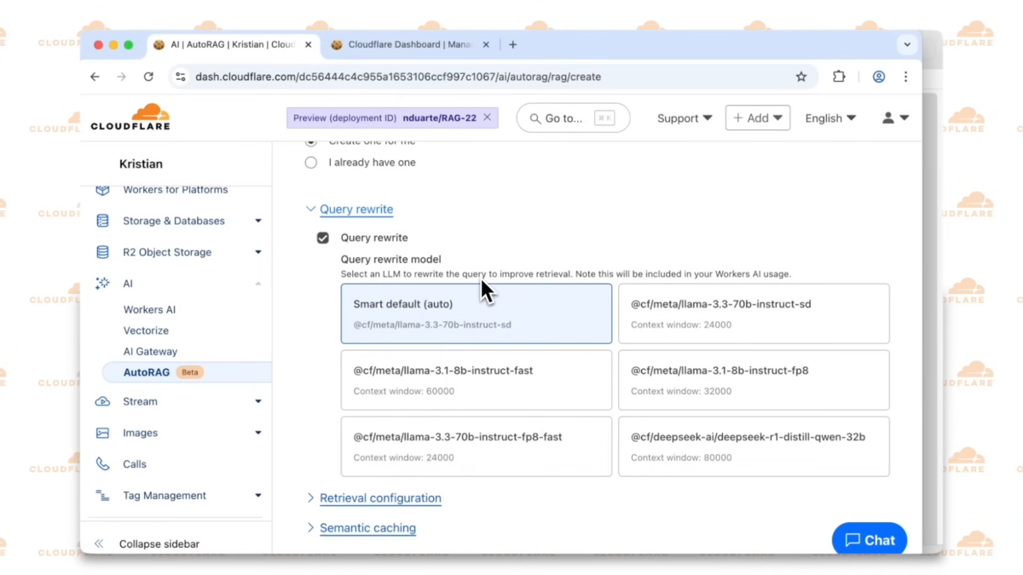Reload the page
Viewport: 1023px width, 575px height.
tap(148, 77)
